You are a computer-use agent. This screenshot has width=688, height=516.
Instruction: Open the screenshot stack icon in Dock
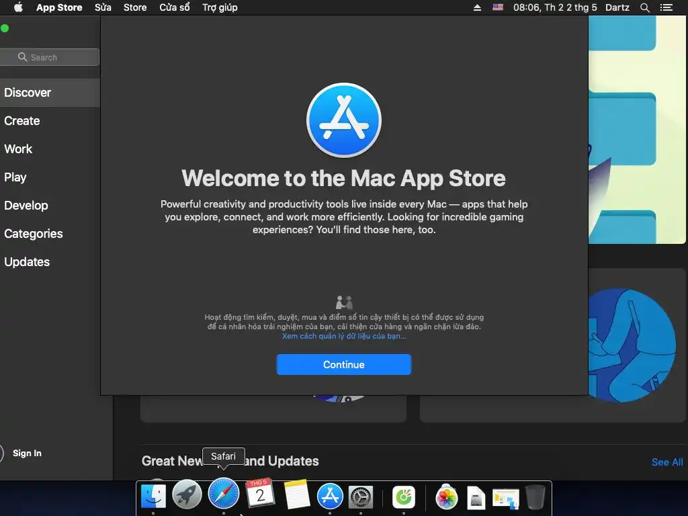(x=506, y=499)
